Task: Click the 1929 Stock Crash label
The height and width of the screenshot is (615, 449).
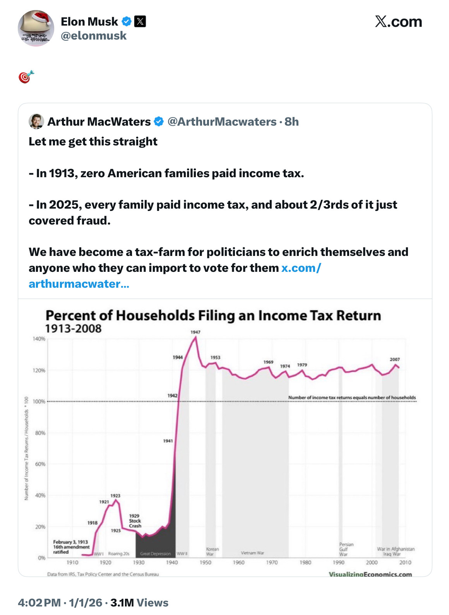Action: tap(135, 521)
